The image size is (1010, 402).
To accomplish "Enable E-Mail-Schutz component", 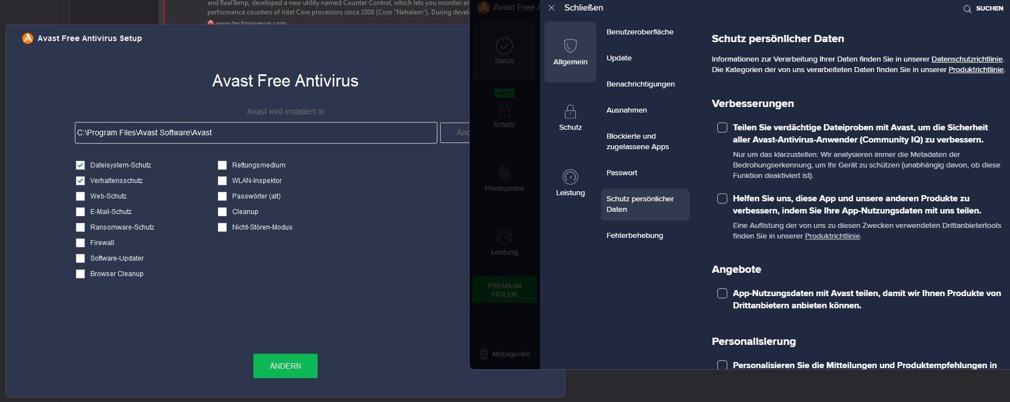I will [80, 212].
